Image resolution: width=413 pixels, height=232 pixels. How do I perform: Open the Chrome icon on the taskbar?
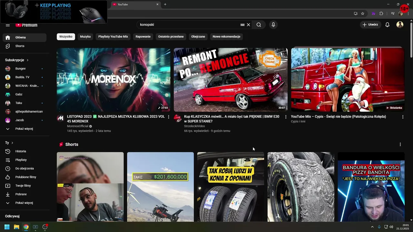pos(26,227)
